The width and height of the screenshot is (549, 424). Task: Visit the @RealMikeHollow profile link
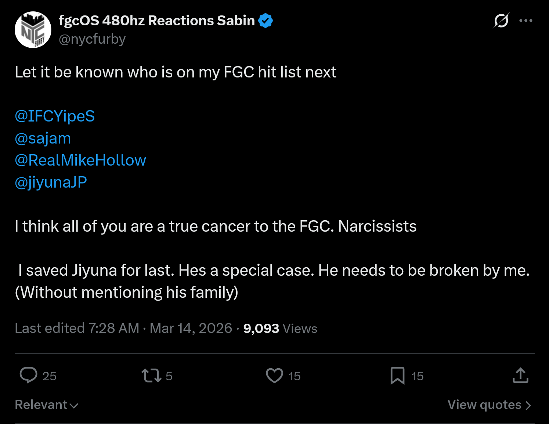[80, 160]
